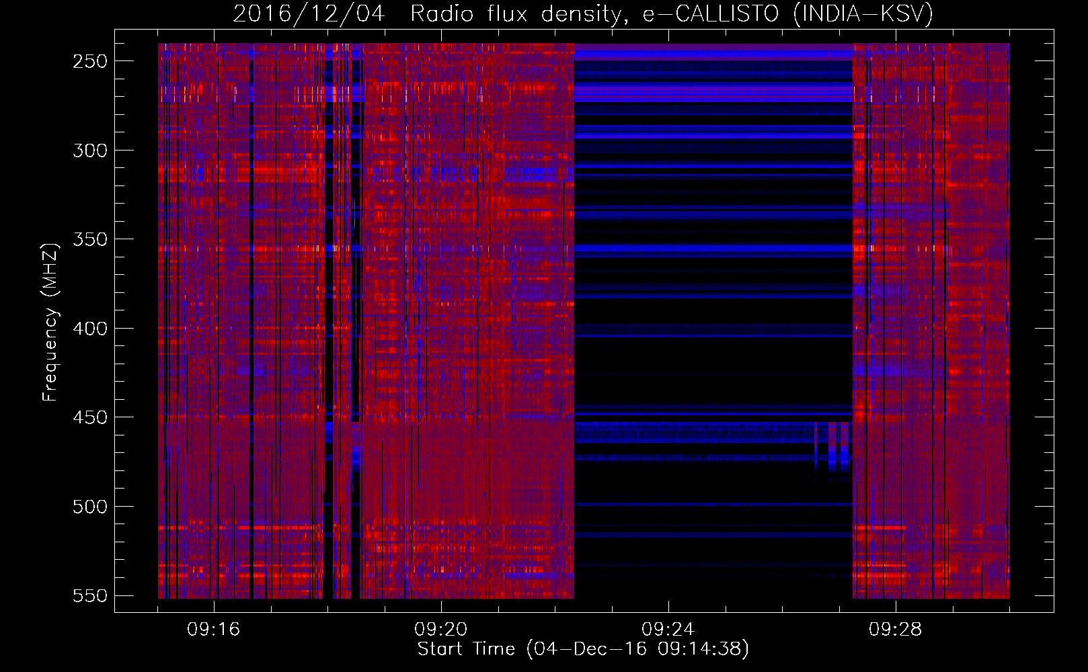Screen dimensions: 1088x672
Task: Click the 550 frequency tick label
Action: click(90, 596)
